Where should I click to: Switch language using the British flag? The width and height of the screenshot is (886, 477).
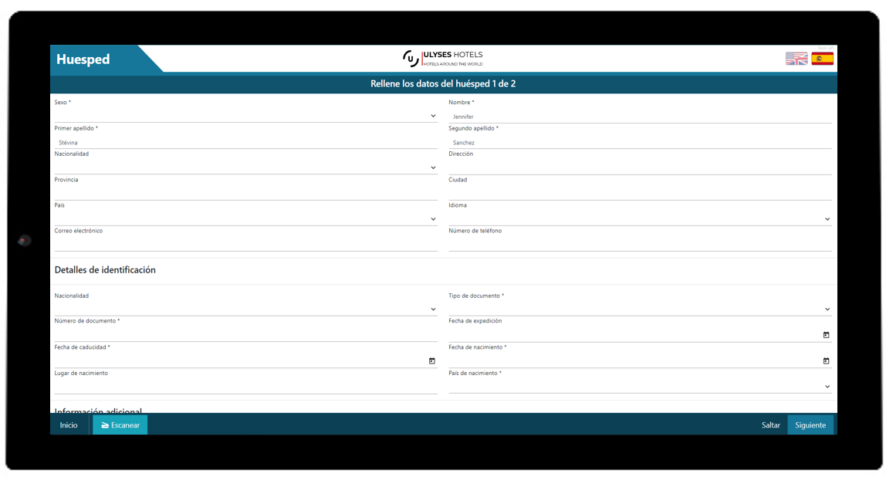(x=796, y=59)
